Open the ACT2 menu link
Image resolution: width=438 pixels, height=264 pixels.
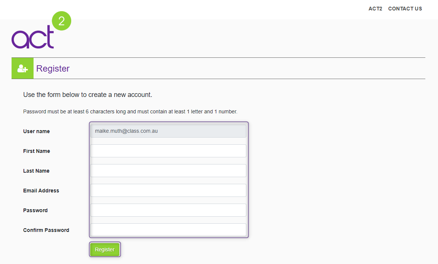tap(375, 9)
